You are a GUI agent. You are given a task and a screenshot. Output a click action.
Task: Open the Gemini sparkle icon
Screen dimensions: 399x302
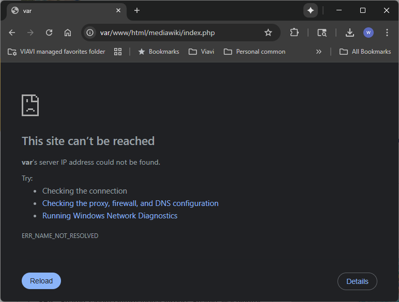pyautogui.click(x=310, y=10)
